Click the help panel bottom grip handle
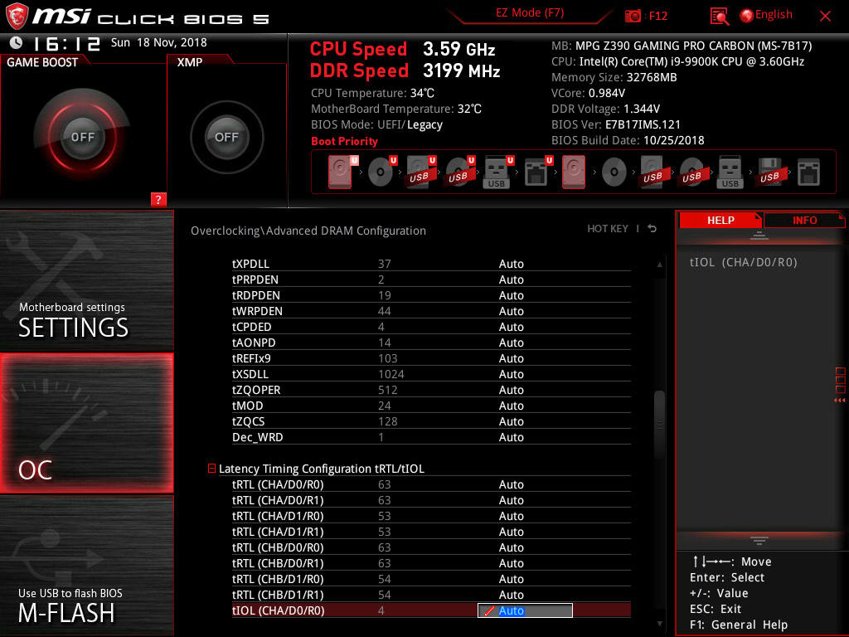Viewport: 849px width, 637px height. pyautogui.click(x=759, y=541)
